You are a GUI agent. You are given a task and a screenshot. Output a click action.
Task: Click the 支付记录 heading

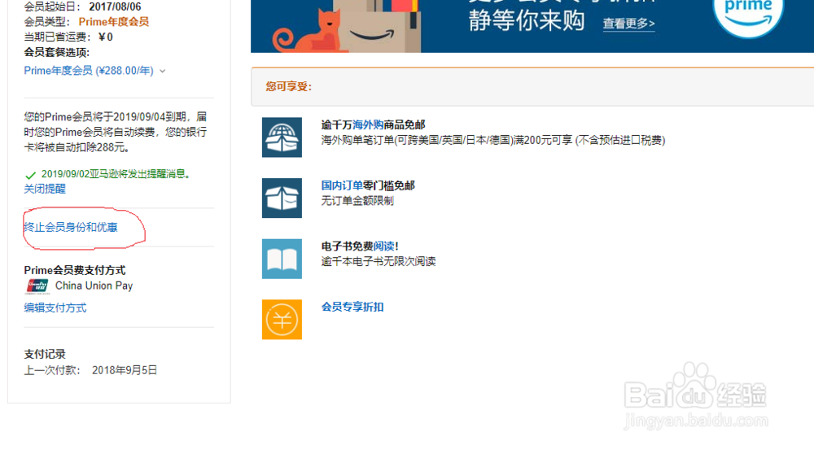(x=45, y=354)
